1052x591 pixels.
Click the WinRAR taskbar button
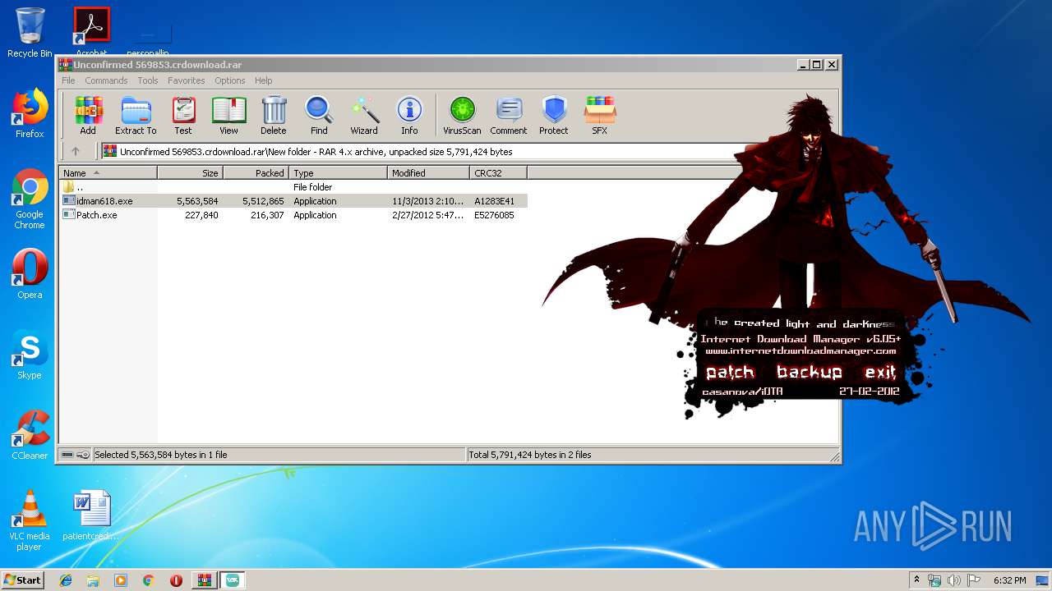coord(204,580)
